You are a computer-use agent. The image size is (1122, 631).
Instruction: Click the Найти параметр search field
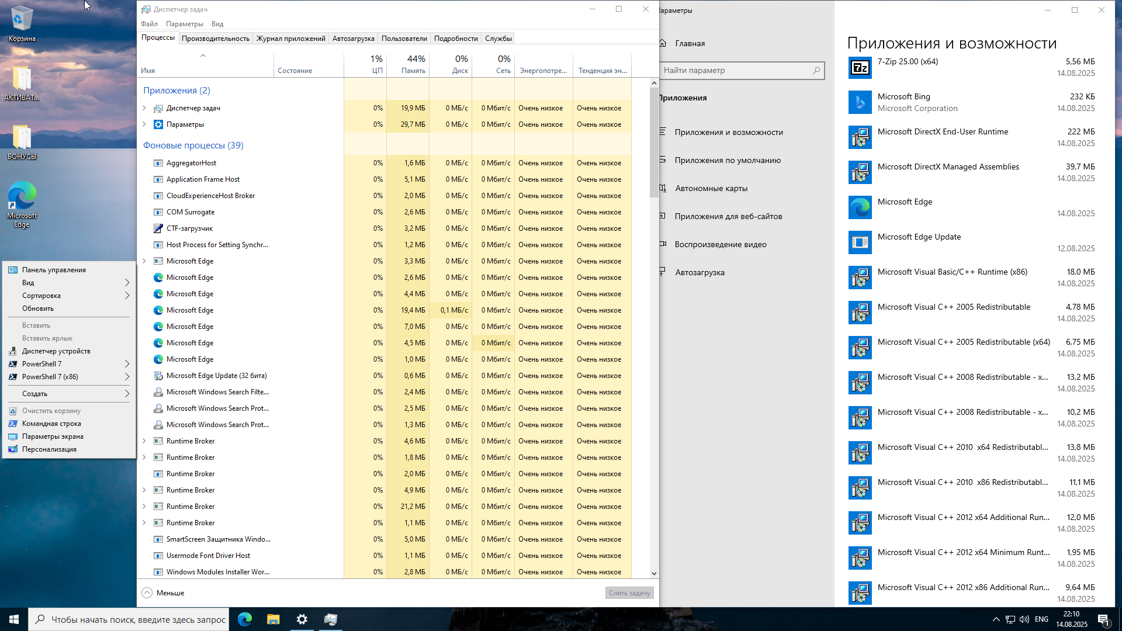741,71
